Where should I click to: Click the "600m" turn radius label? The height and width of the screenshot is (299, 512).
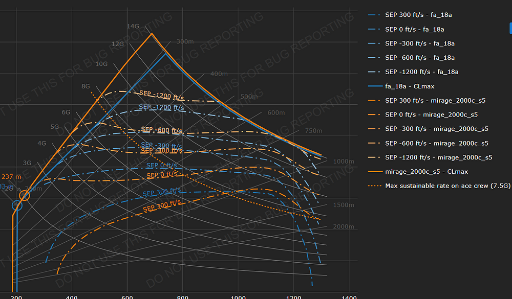pos(276,112)
